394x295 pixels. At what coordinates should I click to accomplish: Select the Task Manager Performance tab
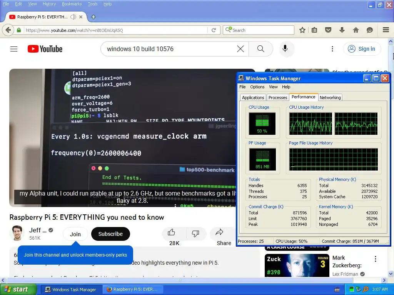(x=303, y=97)
